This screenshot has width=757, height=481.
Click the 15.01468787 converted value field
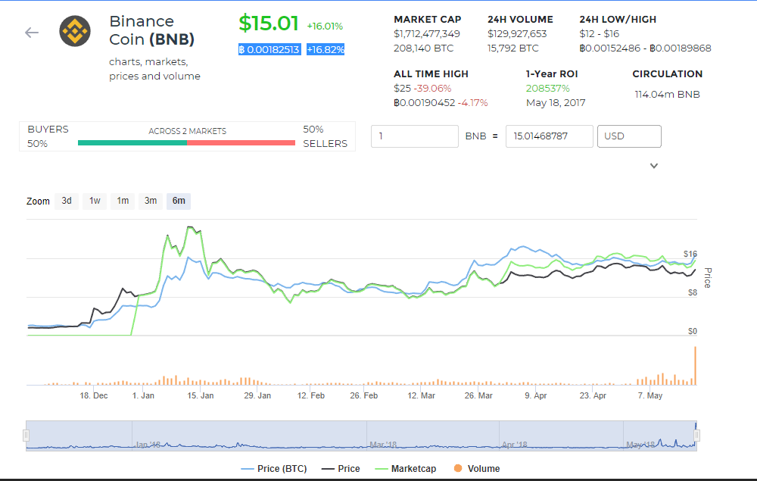(550, 136)
